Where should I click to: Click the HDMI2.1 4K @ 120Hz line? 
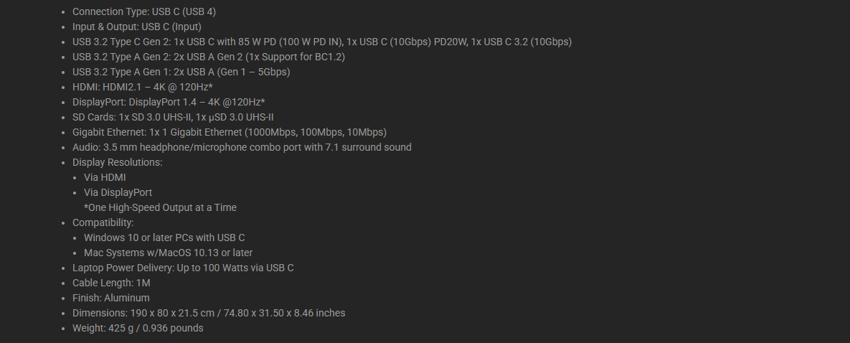[143, 87]
